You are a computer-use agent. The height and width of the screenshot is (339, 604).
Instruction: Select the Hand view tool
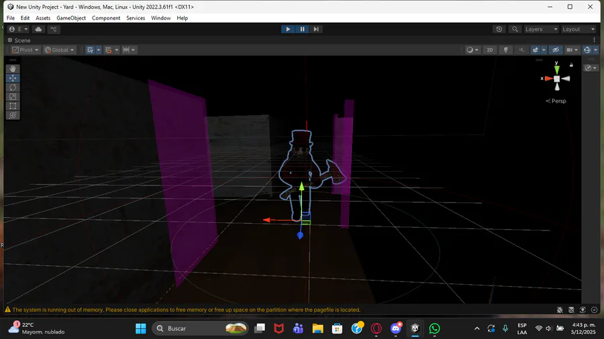[x=13, y=69]
